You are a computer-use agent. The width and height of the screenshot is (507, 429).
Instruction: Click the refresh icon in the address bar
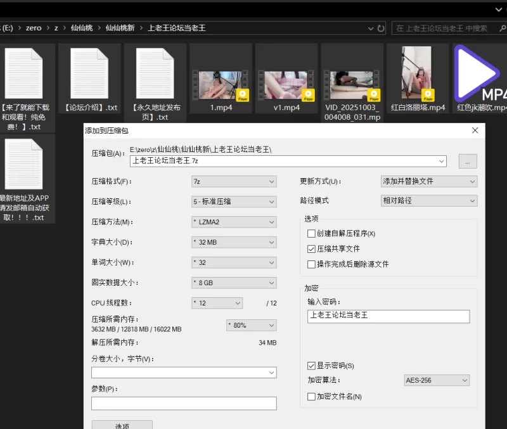pos(381,29)
